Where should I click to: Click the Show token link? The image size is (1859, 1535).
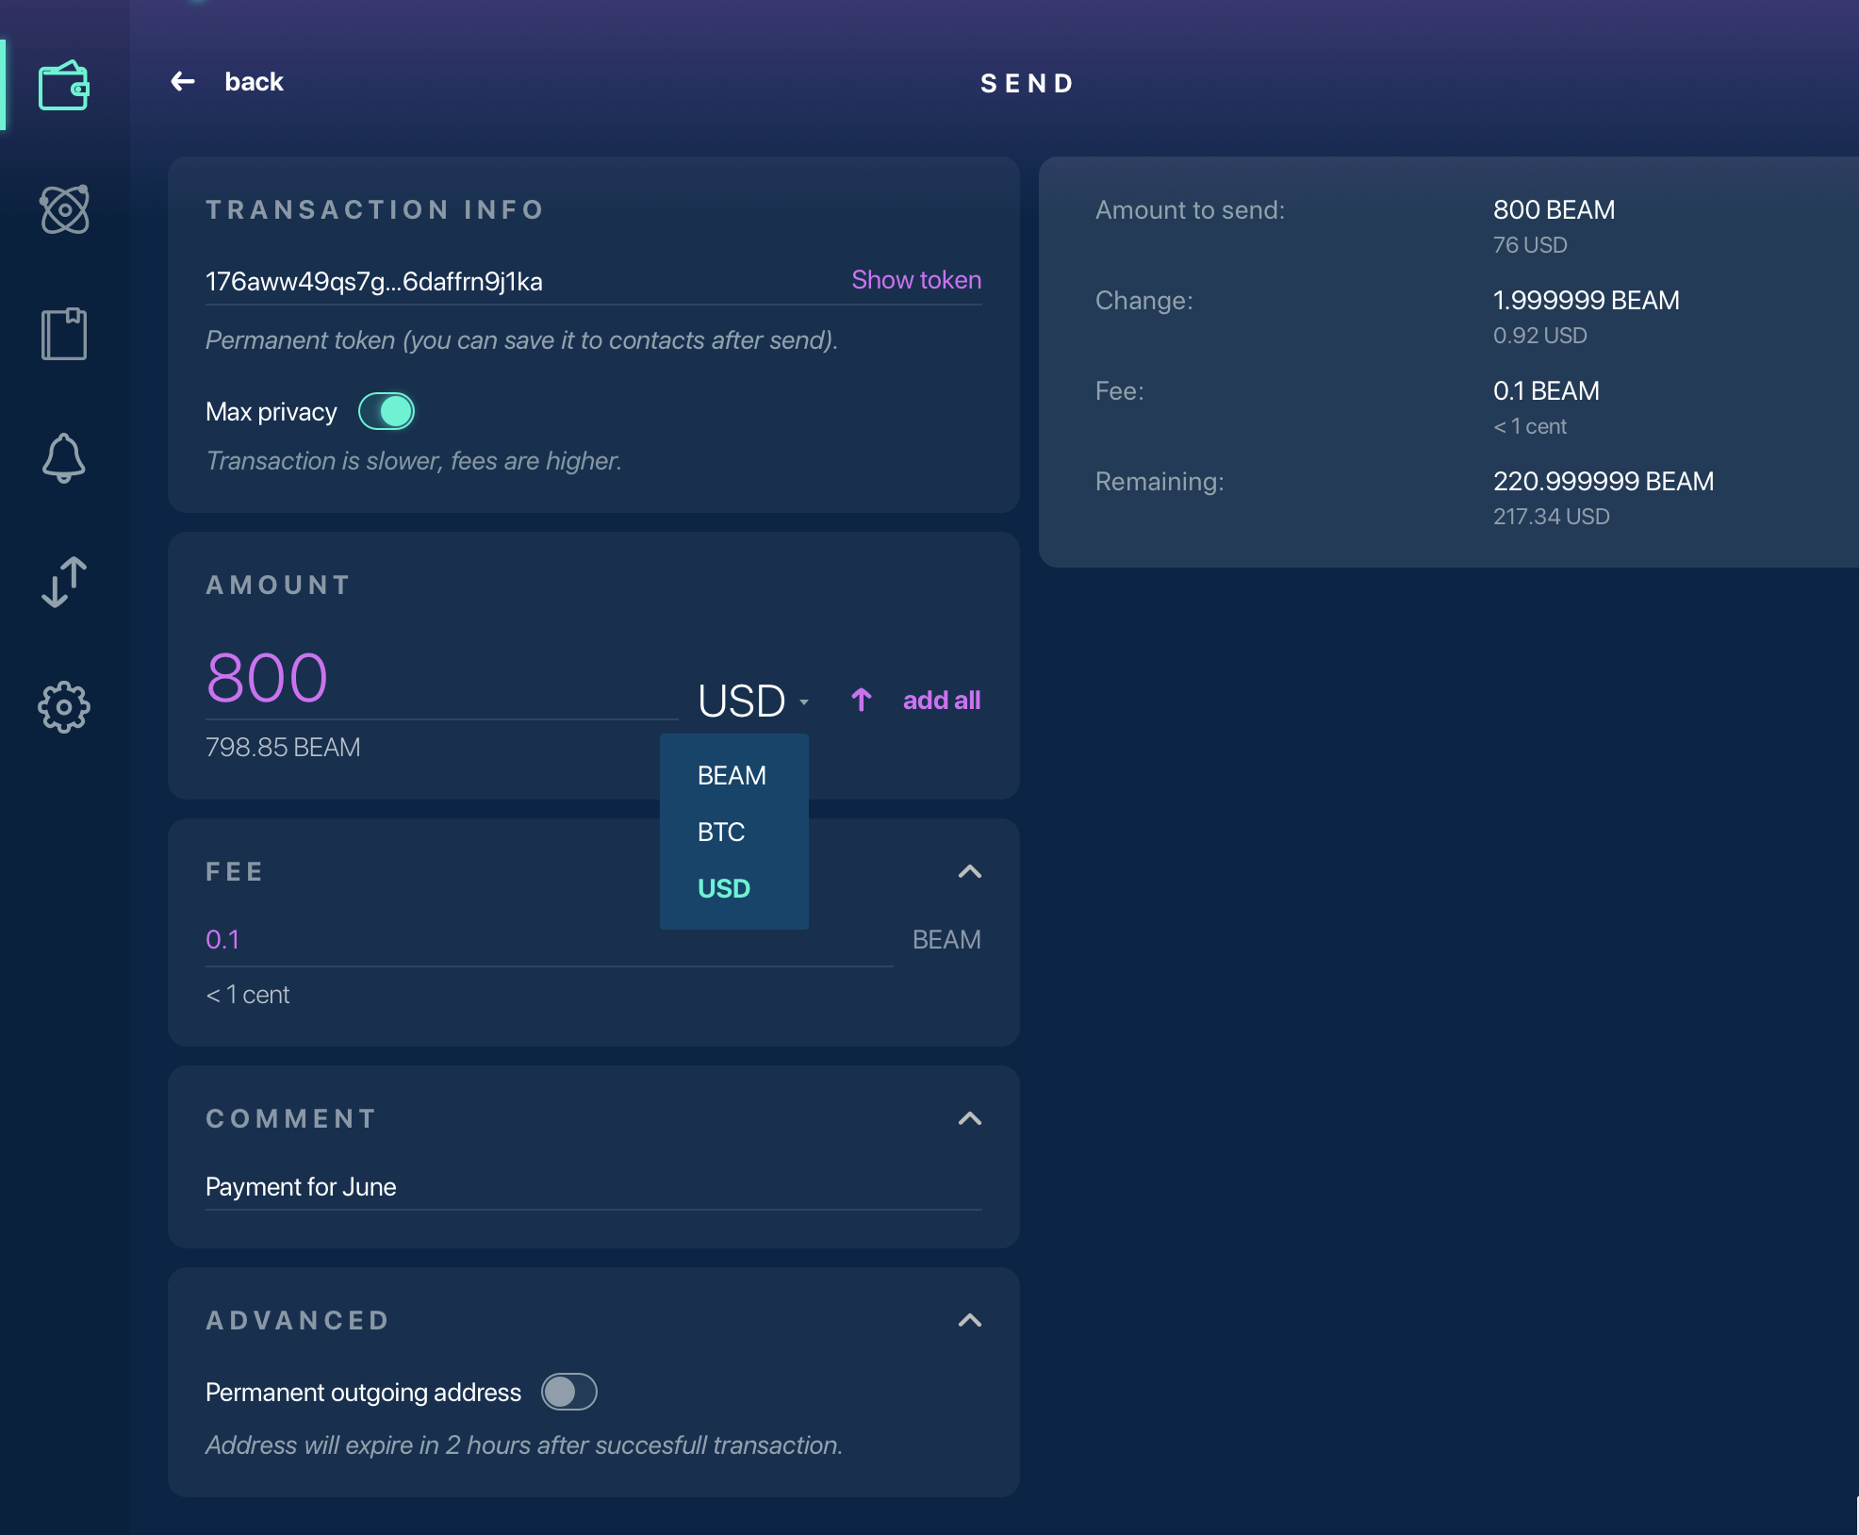click(x=914, y=279)
